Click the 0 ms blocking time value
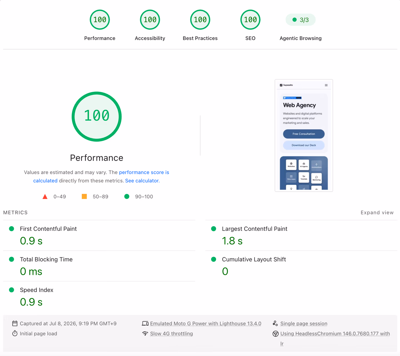 pyautogui.click(x=31, y=271)
